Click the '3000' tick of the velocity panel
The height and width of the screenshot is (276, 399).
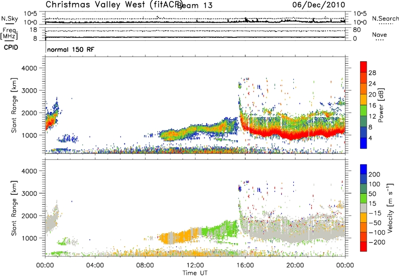tap(29, 193)
